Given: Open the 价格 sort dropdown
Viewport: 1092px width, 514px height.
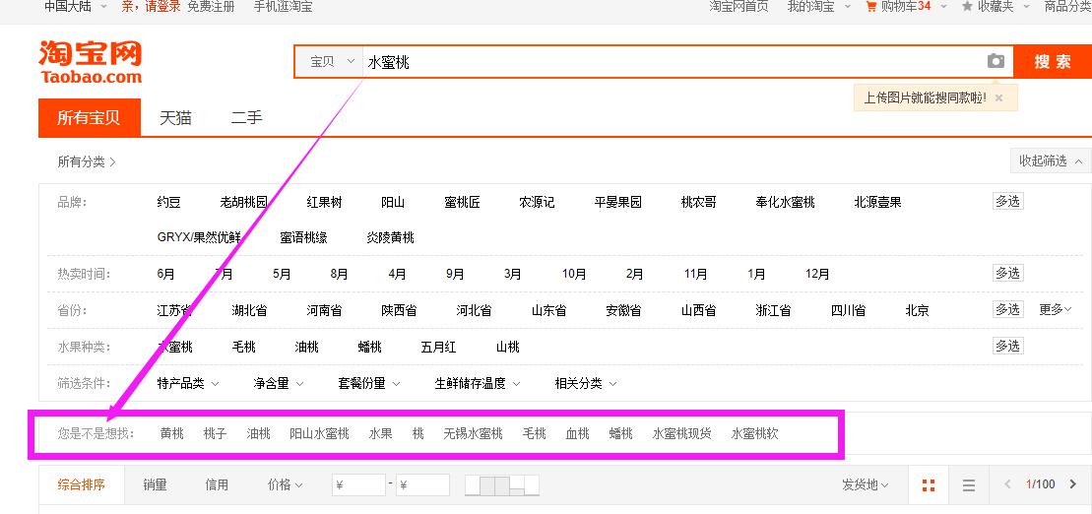Looking at the screenshot, I should pyautogui.click(x=286, y=484).
